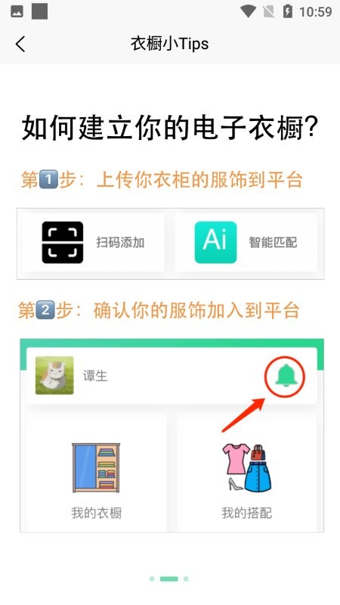Open the image notification in the status bar

[x=17, y=12]
